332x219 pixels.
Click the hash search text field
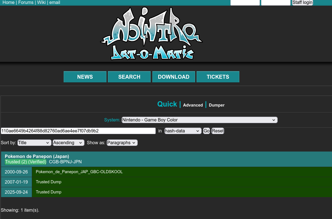point(78,131)
